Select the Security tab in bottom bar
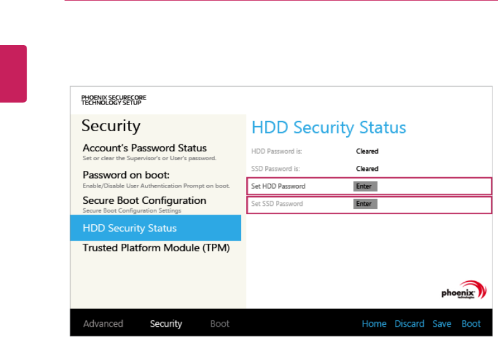Viewport: 500px width, 359px height. 166,324
